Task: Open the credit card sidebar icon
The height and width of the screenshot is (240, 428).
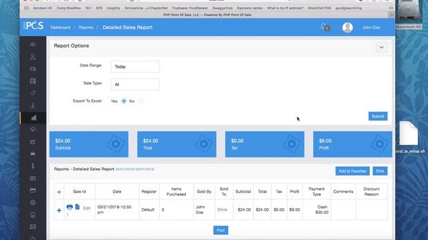Action: click(x=33, y=190)
